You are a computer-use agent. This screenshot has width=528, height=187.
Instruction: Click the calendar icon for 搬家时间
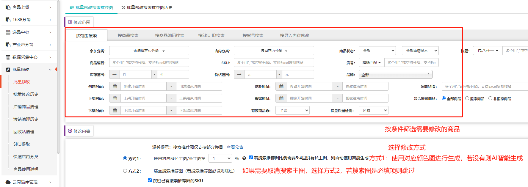[x=281, y=98]
